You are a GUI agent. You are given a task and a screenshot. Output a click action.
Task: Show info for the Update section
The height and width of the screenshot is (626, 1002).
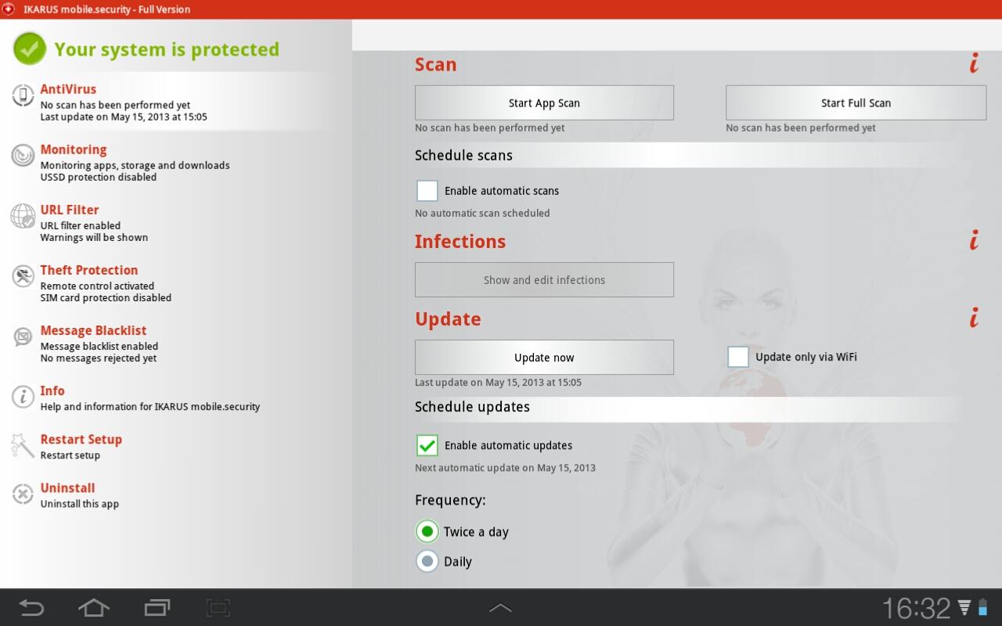(x=974, y=318)
